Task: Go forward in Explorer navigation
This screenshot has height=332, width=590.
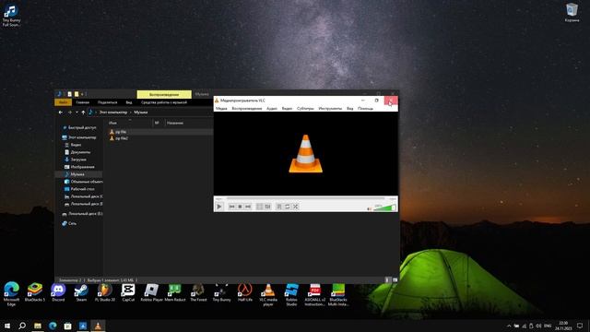Action: coord(70,113)
